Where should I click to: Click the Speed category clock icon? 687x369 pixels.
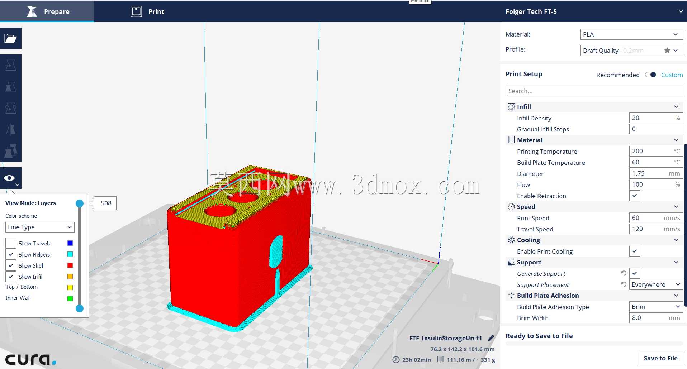[511, 207]
